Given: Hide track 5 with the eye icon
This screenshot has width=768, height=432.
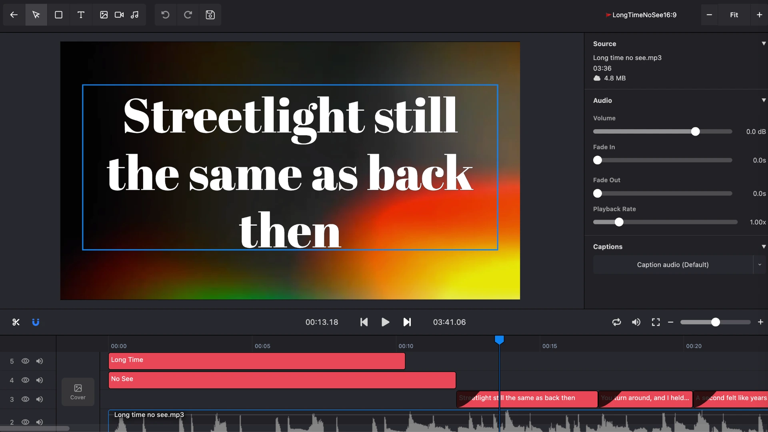Looking at the screenshot, I should click(25, 361).
